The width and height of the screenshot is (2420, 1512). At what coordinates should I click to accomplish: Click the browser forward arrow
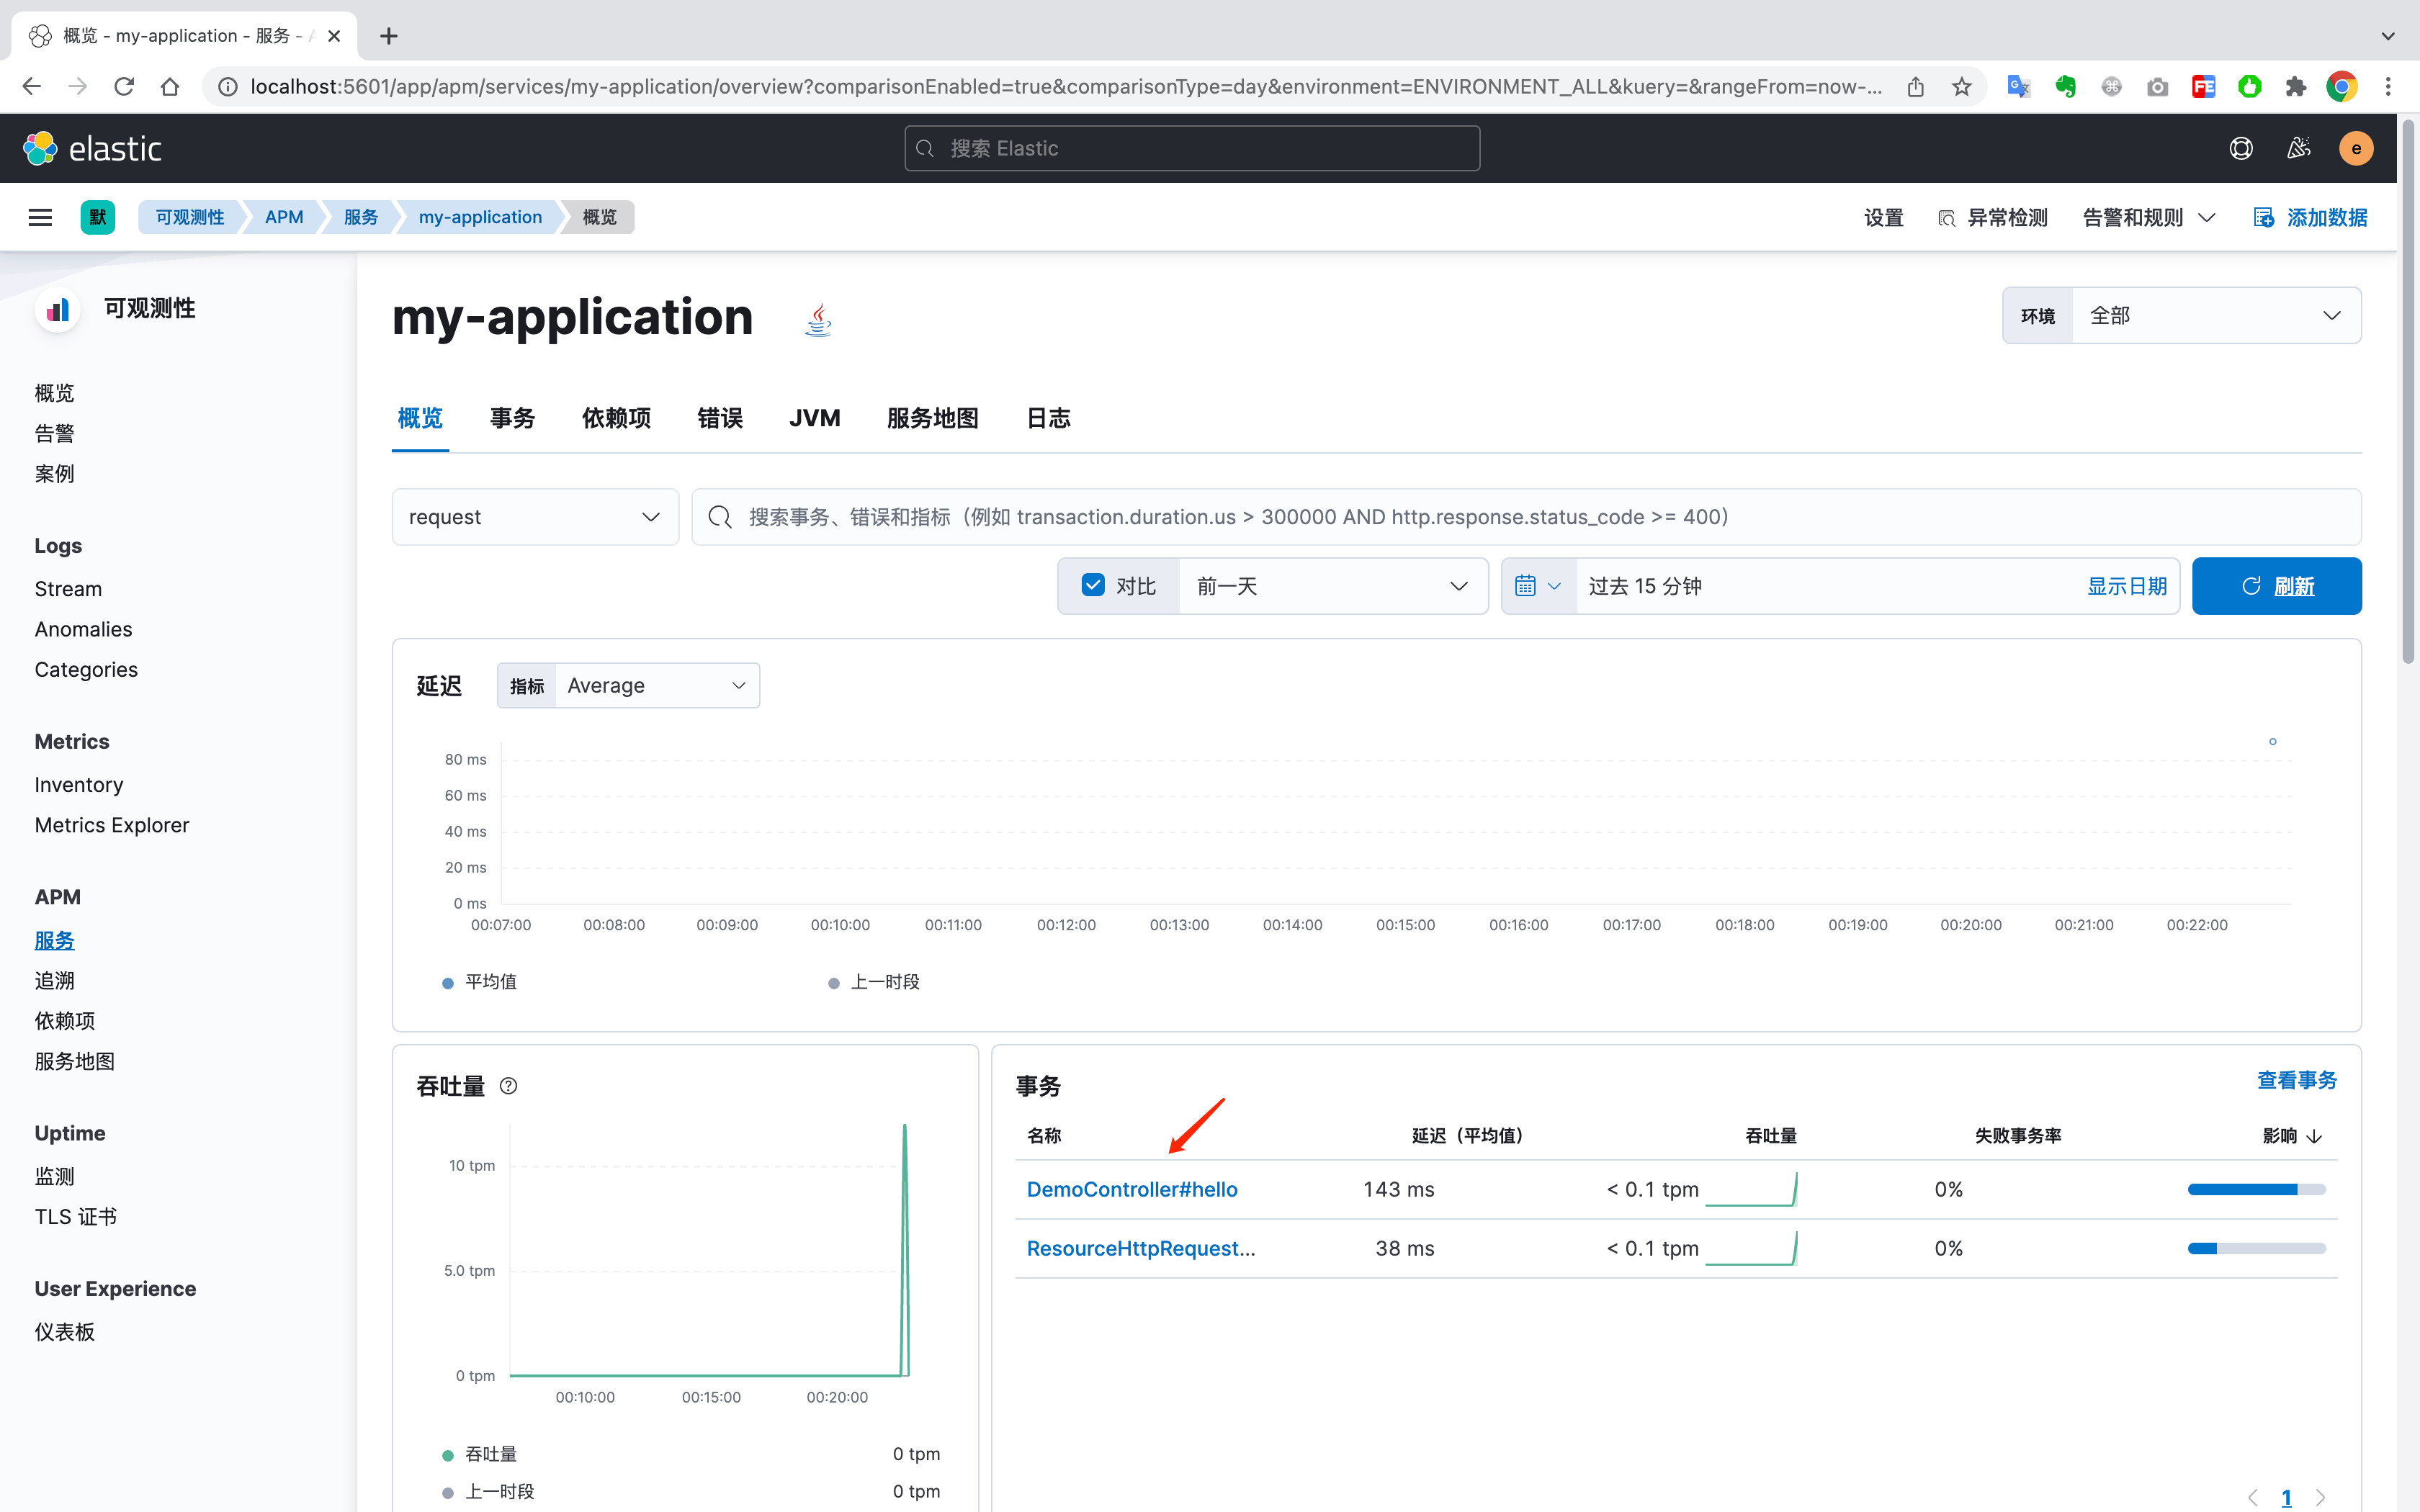[77, 87]
